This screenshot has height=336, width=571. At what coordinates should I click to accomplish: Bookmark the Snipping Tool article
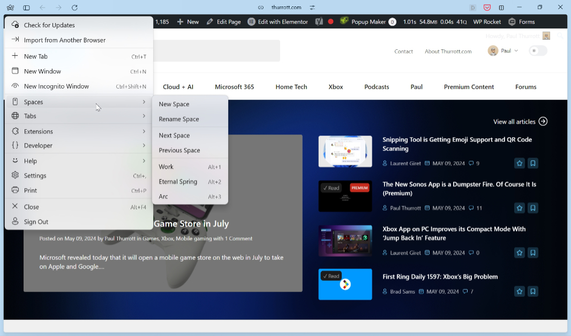[x=532, y=163]
